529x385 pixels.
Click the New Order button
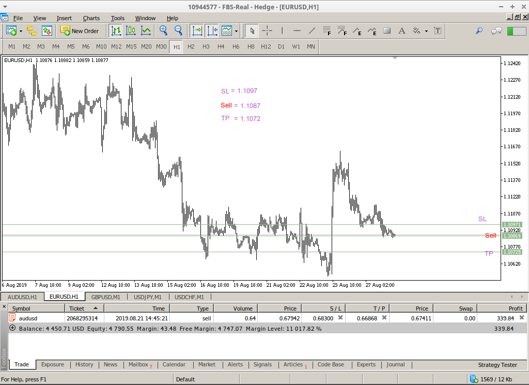click(x=80, y=31)
